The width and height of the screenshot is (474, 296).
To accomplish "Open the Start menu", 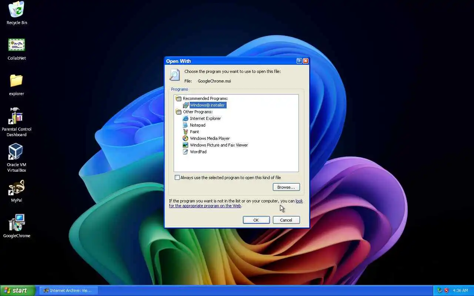I will click(17, 290).
